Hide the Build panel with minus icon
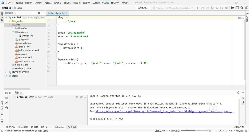 243,93
